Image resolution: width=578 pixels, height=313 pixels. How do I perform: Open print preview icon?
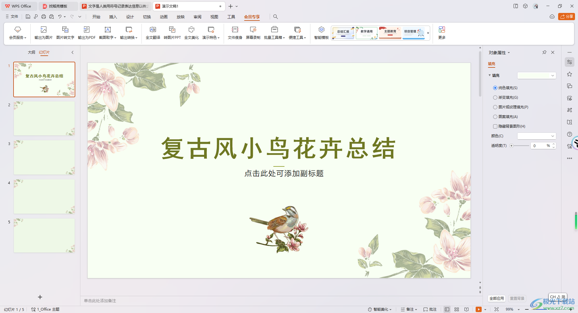[x=51, y=17]
